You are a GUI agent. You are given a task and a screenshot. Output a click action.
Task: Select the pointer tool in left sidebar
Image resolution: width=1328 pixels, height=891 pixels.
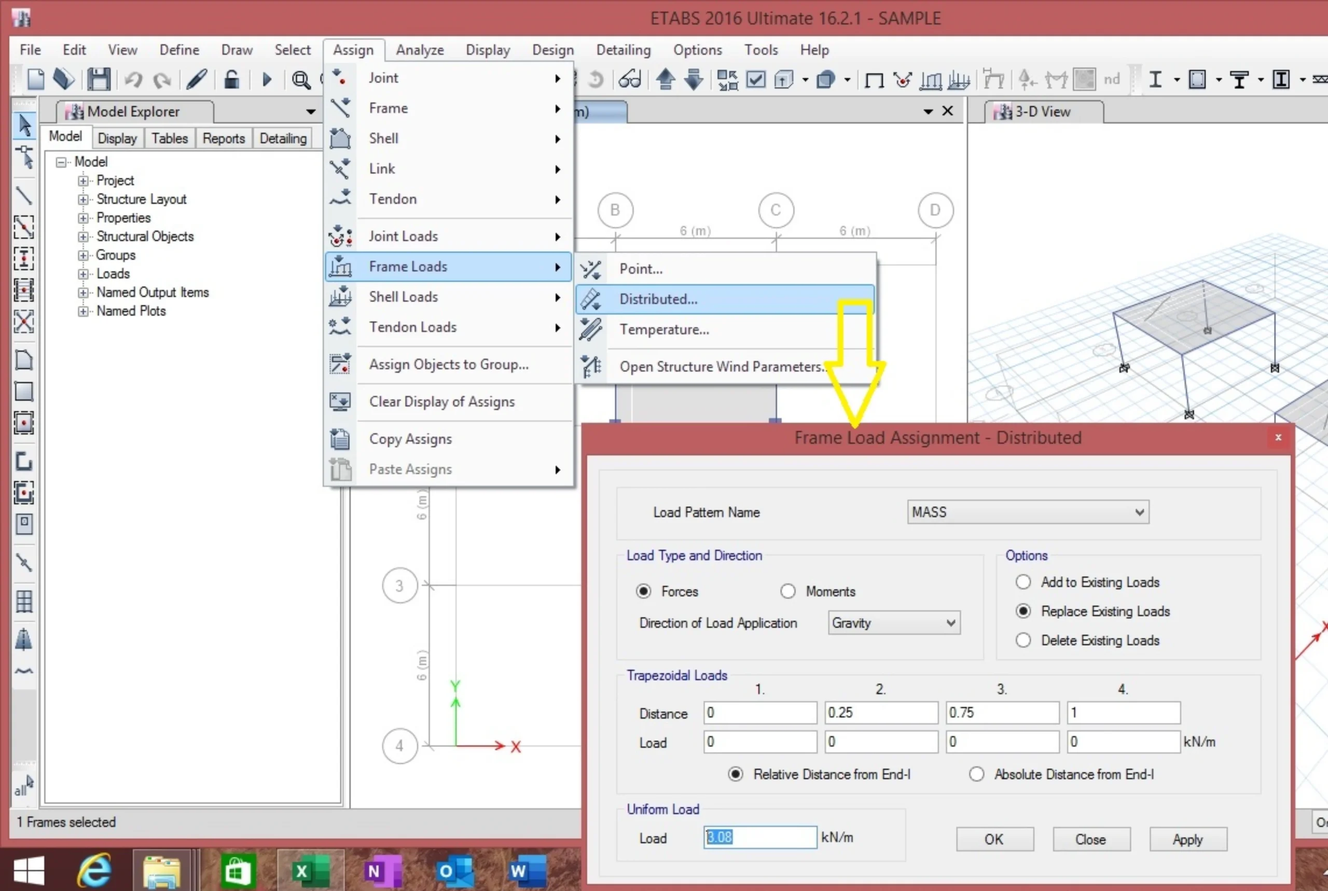24,125
